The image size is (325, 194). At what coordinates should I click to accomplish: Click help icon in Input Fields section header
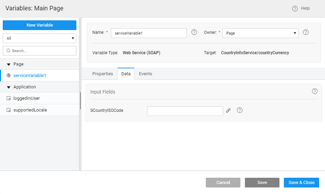click(315, 91)
